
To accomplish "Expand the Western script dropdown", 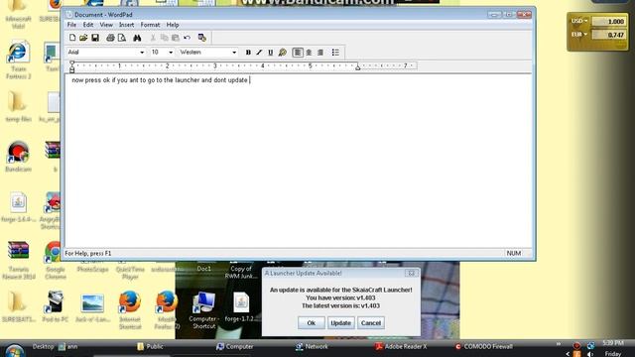I will [x=234, y=53].
